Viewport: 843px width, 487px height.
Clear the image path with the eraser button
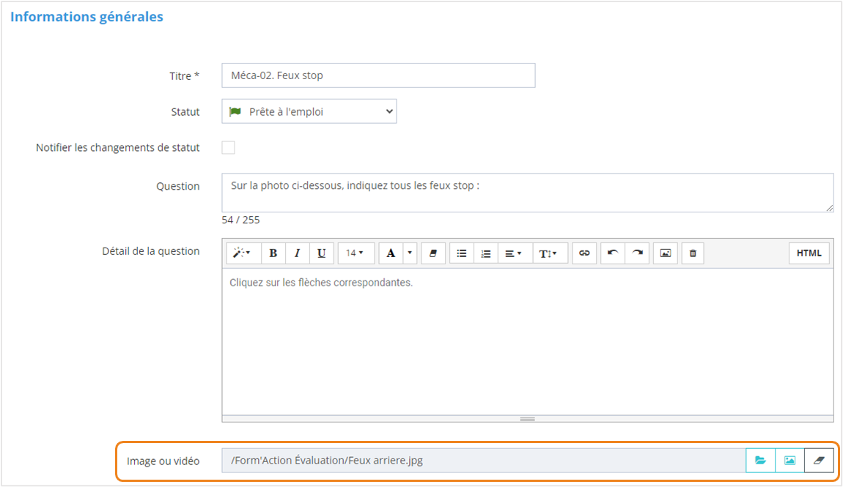(819, 461)
